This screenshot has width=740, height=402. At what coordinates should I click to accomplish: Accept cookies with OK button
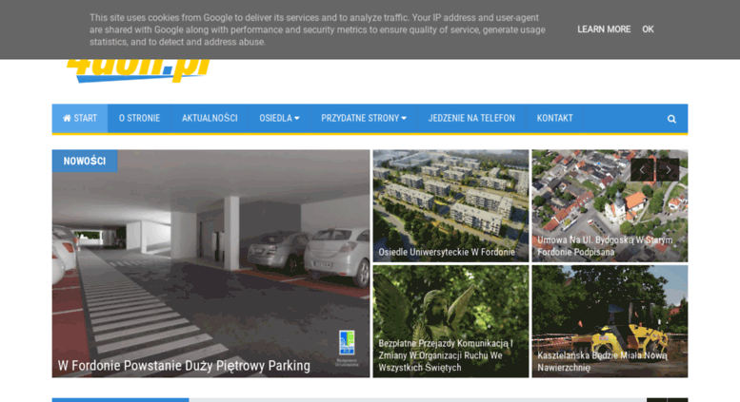point(648,29)
